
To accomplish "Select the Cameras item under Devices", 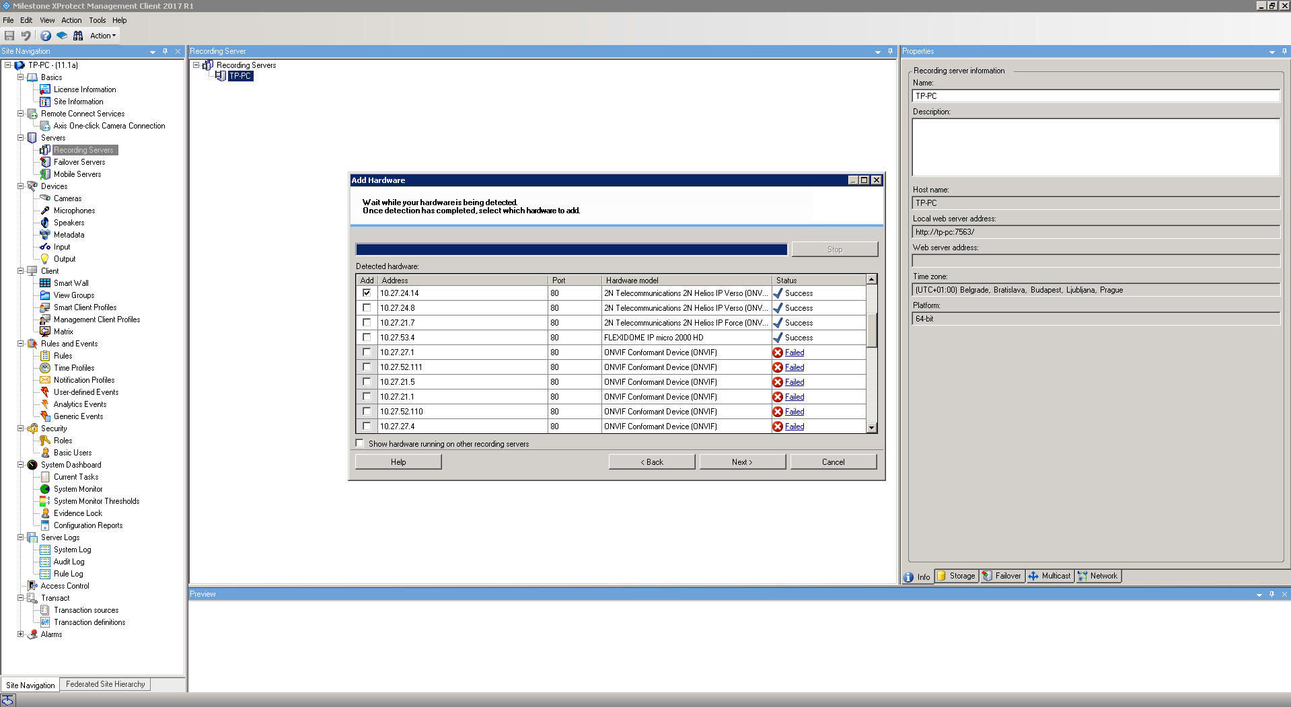I will (68, 198).
